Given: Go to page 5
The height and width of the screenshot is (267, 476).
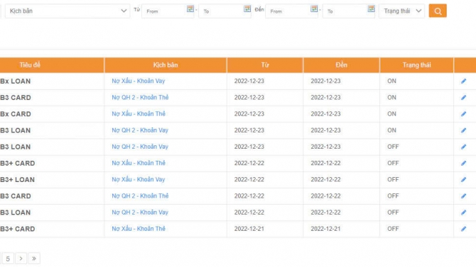Looking at the screenshot, I should 8,259.
